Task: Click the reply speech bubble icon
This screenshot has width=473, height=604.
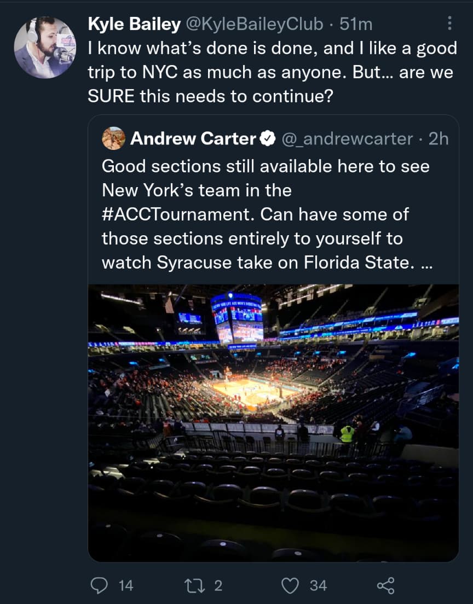Action: (99, 585)
